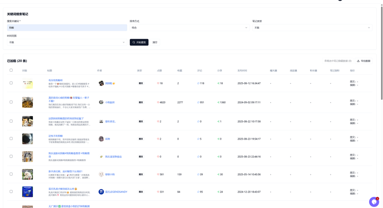Click the 评论 comments column header
The width and height of the screenshot is (383, 208).
[199, 71]
